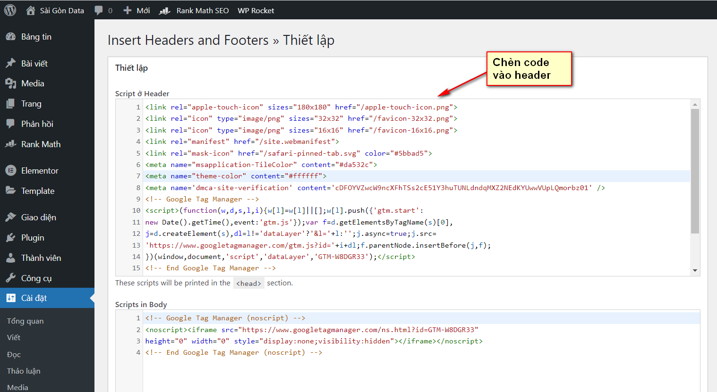Open Rank Math SEO admin bar menu
This screenshot has height=392, width=717.
click(x=203, y=10)
